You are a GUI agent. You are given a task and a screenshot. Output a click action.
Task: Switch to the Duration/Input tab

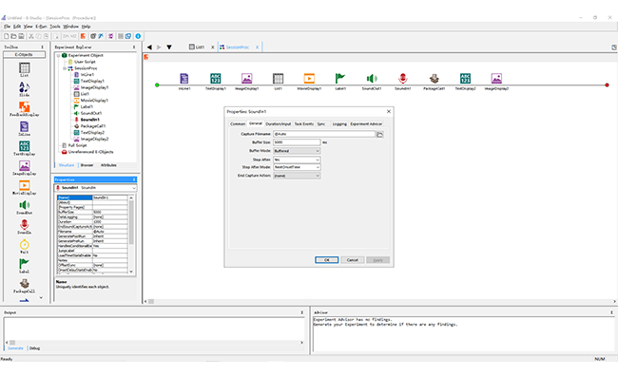279,124
